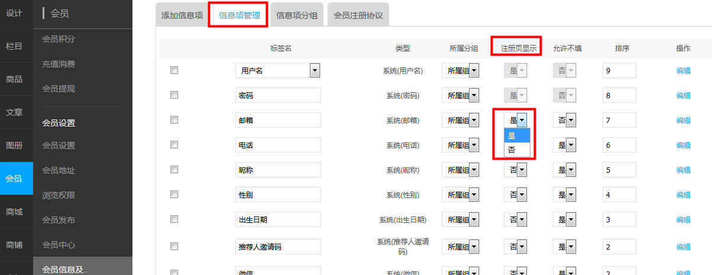Open 会员设置 link under the 会员设置 heading

(x=59, y=145)
